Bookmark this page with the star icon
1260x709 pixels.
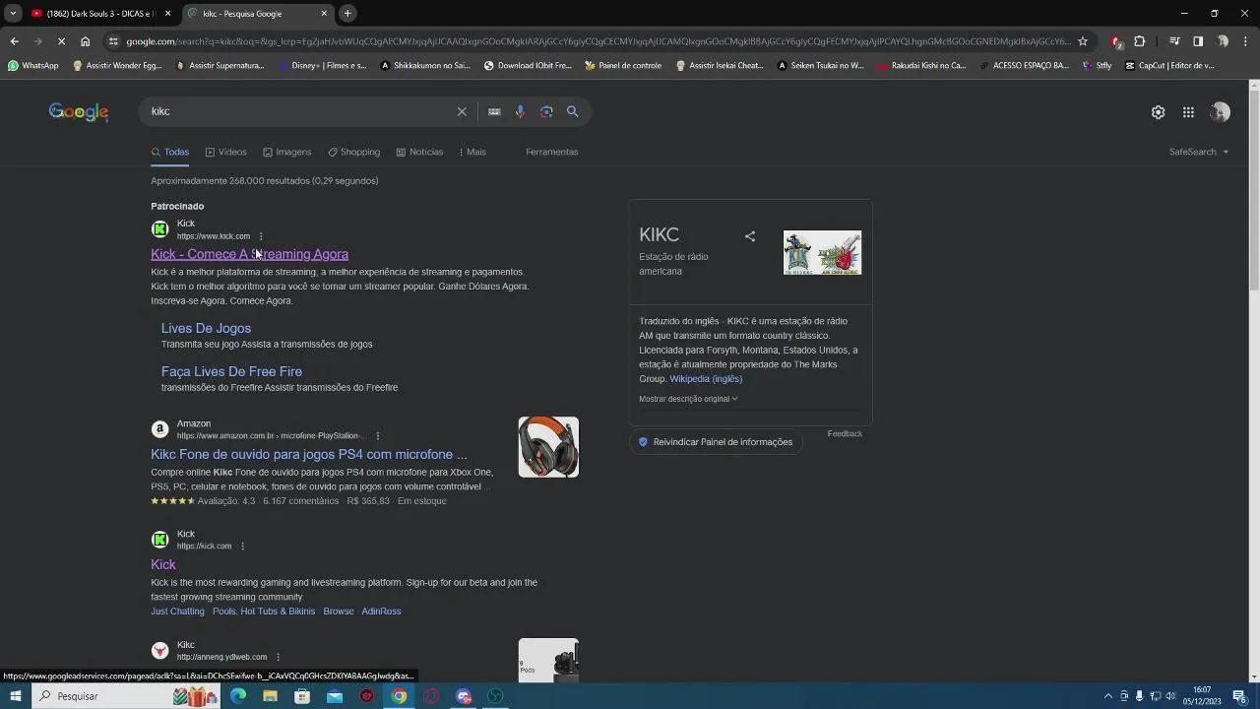click(1083, 41)
